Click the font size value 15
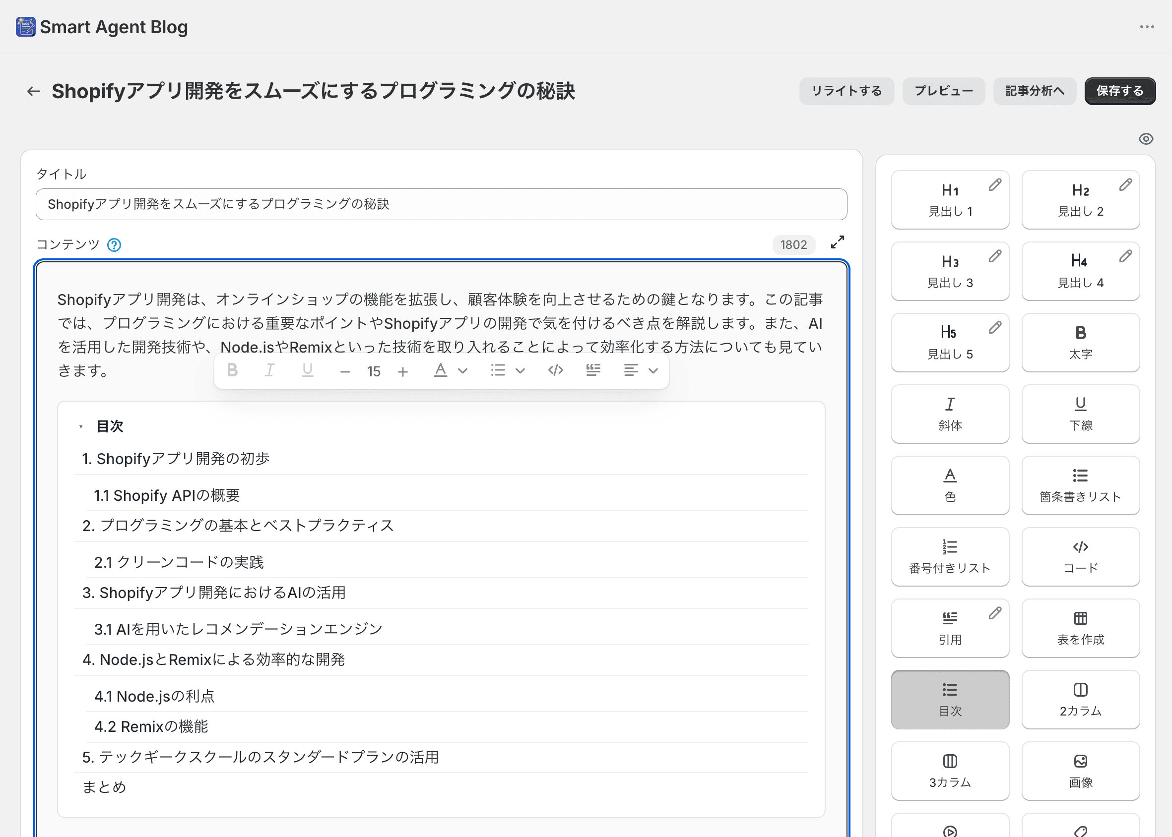This screenshot has height=837, width=1172. (374, 371)
